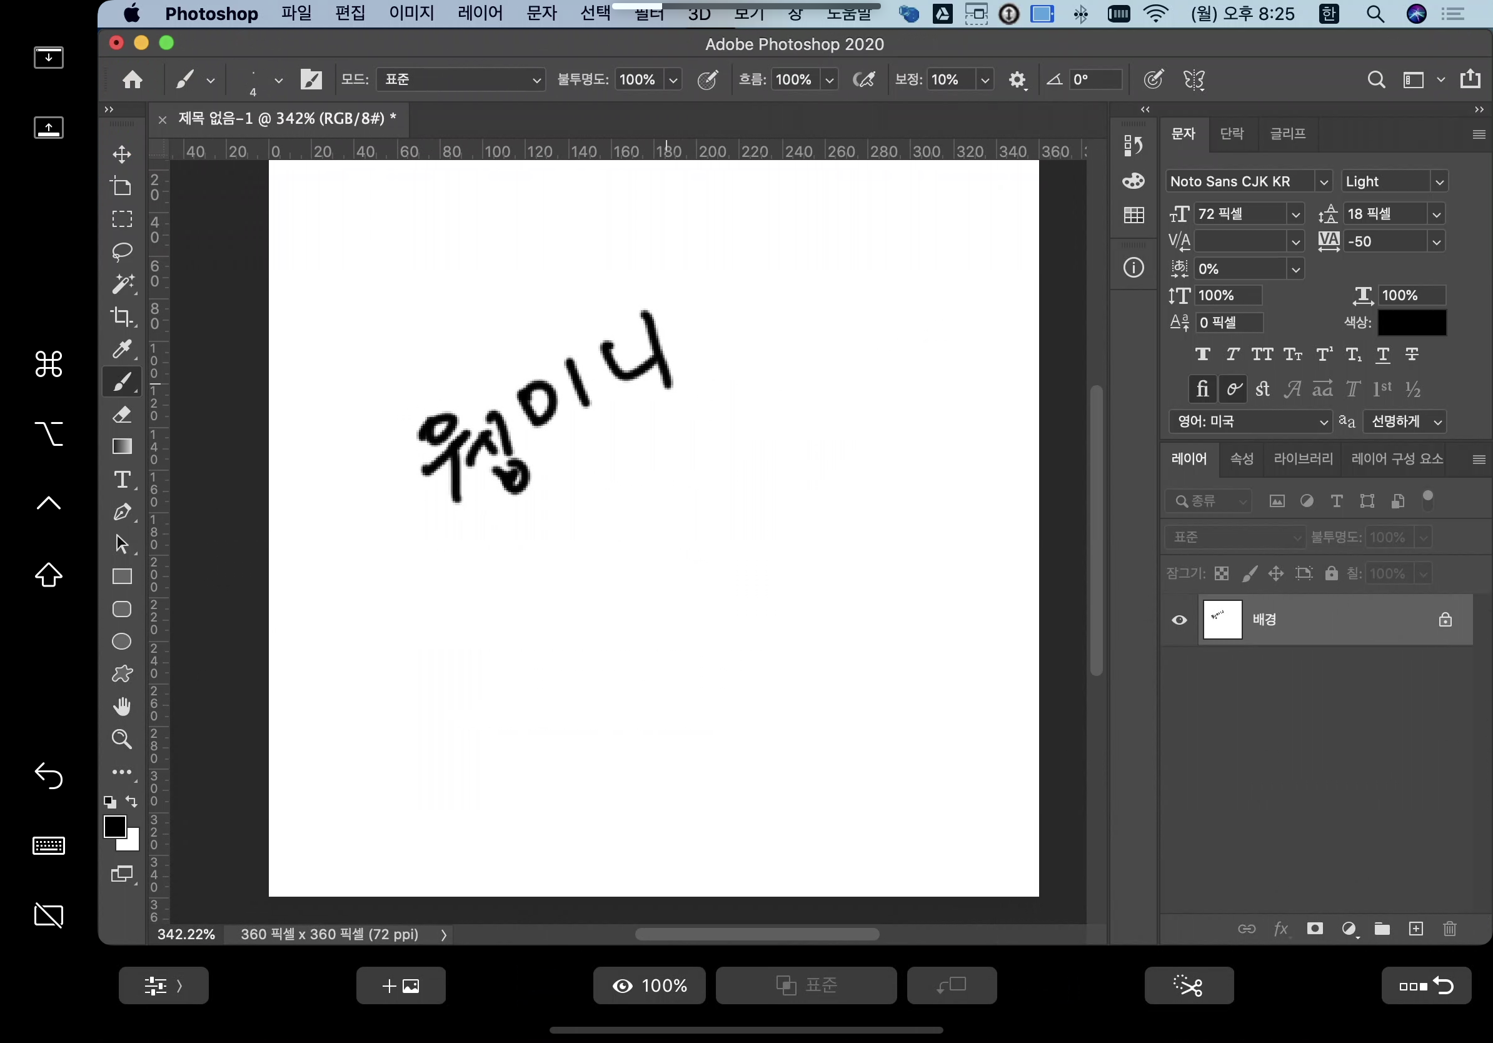The height and width of the screenshot is (1043, 1493).
Task: Switch to the 단락 tab
Action: tap(1232, 133)
